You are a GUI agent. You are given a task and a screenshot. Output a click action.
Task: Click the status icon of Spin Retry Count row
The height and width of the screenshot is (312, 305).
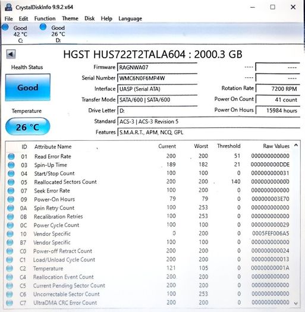[x=11, y=208]
